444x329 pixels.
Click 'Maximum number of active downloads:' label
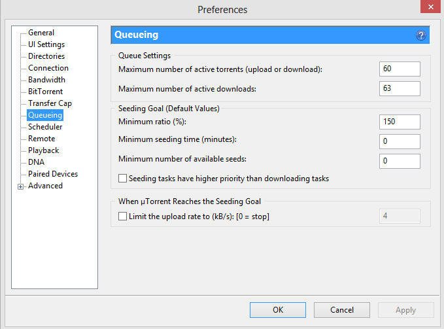click(187, 89)
